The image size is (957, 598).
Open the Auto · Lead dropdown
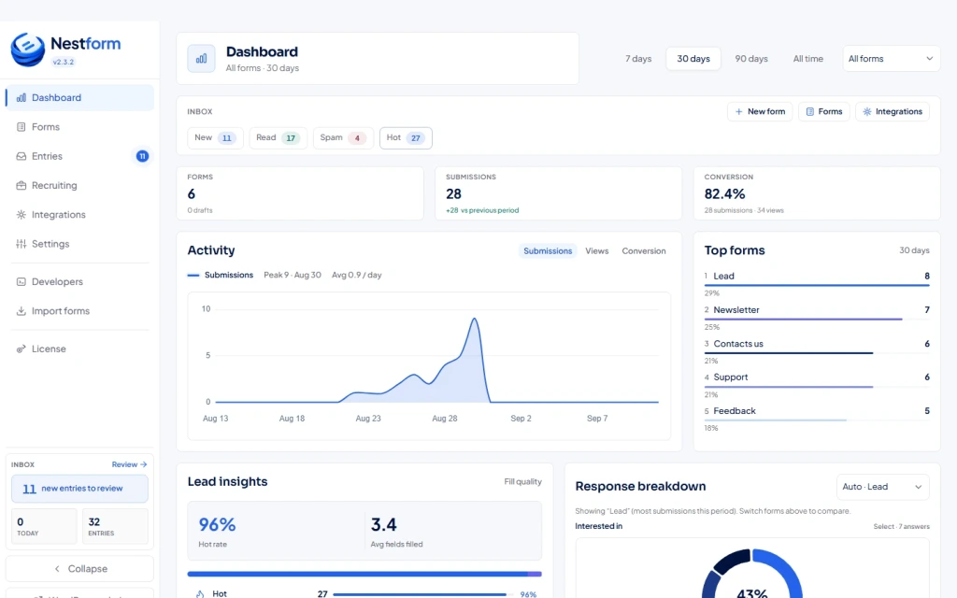point(882,487)
